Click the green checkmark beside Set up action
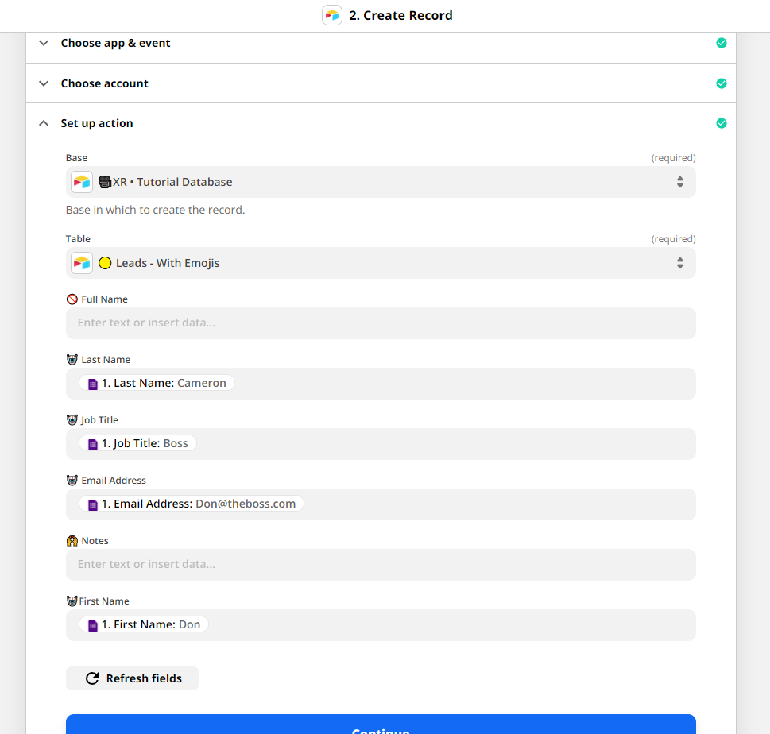The height and width of the screenshot is (734, 770). point(722,123)
